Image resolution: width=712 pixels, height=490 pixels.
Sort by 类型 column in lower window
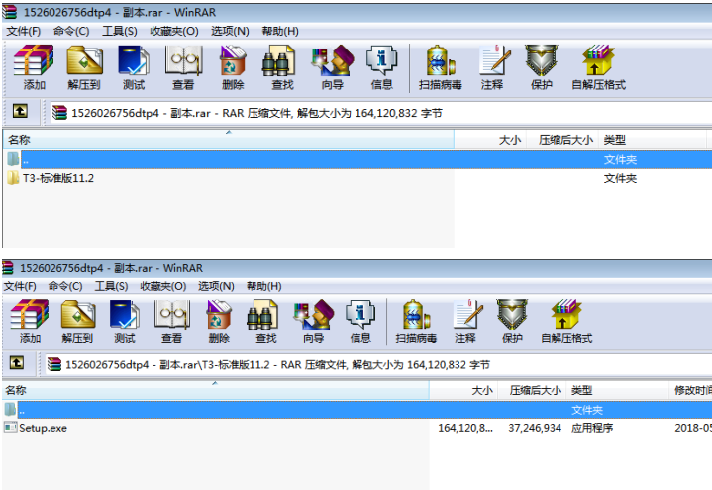tap(617, 390)
